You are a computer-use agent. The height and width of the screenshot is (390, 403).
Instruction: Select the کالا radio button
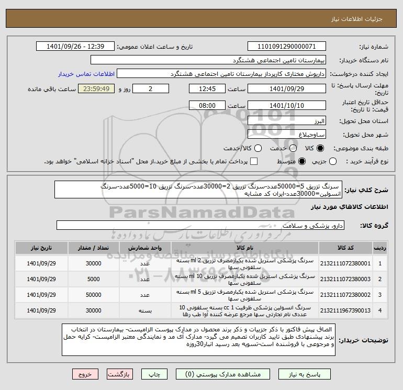320,148
